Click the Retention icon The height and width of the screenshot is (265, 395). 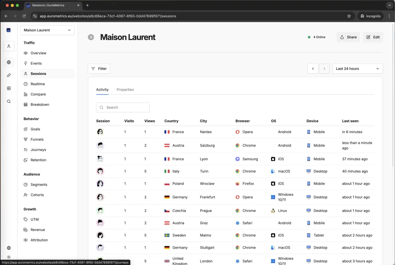[26, 160]
